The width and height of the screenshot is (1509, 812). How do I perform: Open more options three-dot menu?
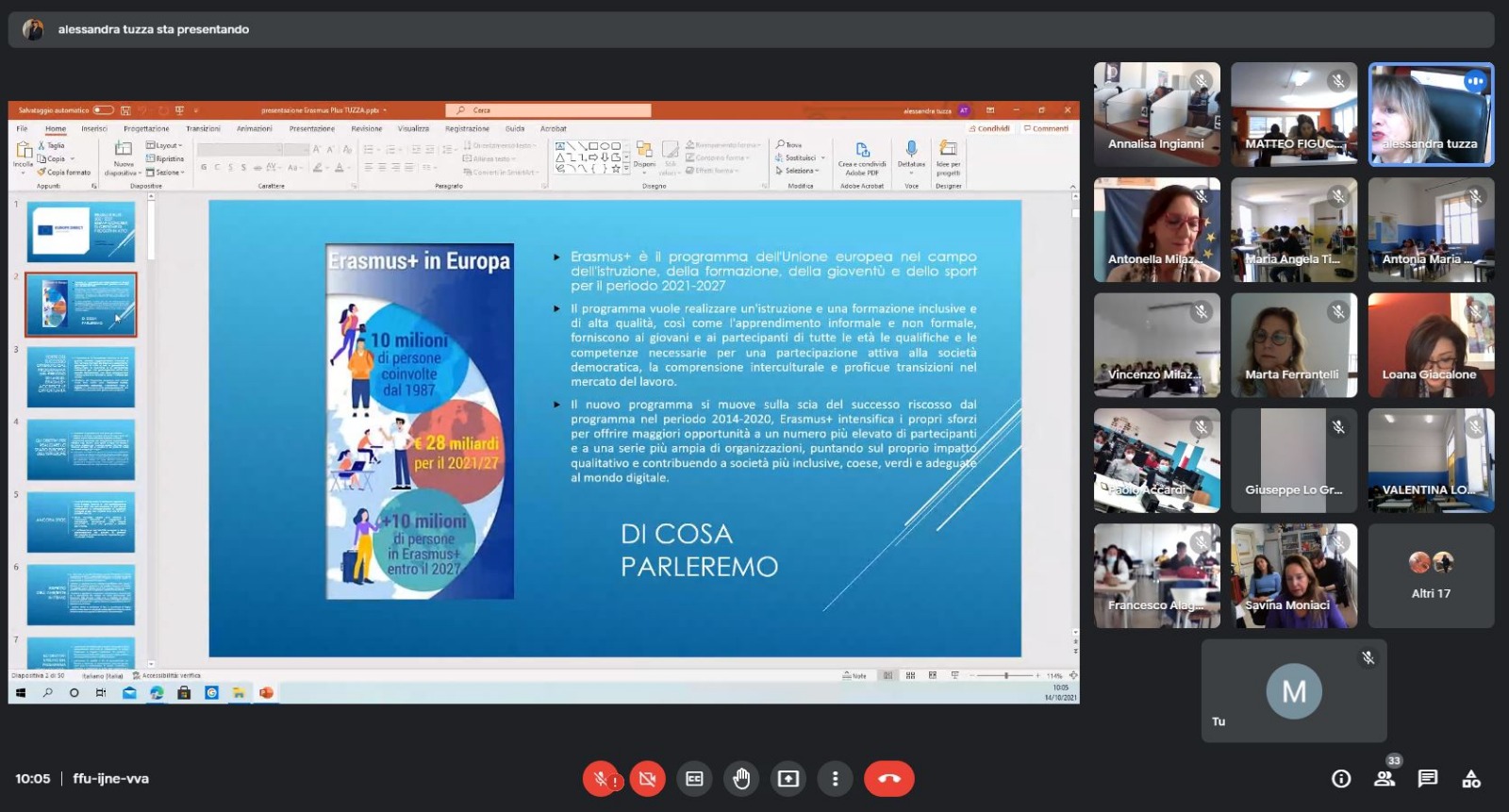pos(835,779)
